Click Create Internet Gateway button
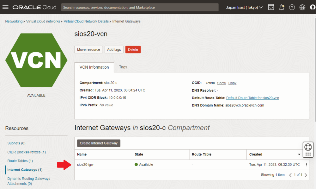 (99, 143)
